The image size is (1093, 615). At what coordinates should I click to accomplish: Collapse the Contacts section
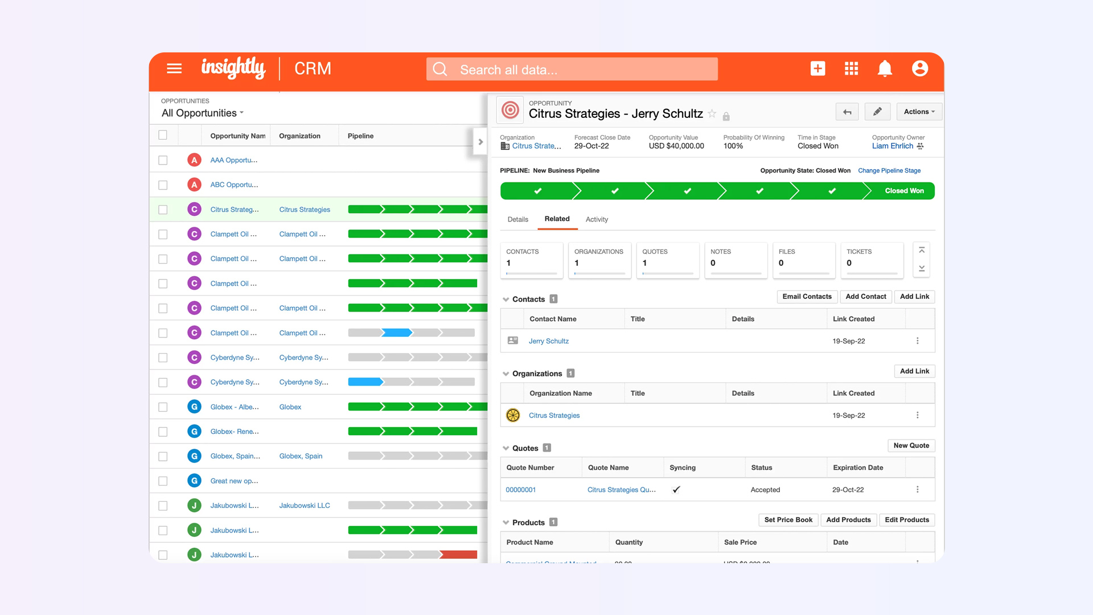[x=506, y=300]
